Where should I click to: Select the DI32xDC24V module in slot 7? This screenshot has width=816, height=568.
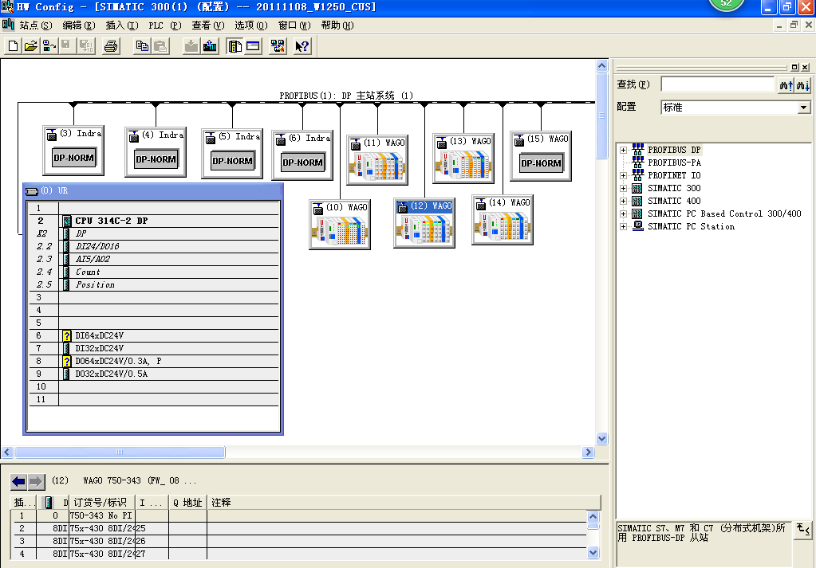154,348
